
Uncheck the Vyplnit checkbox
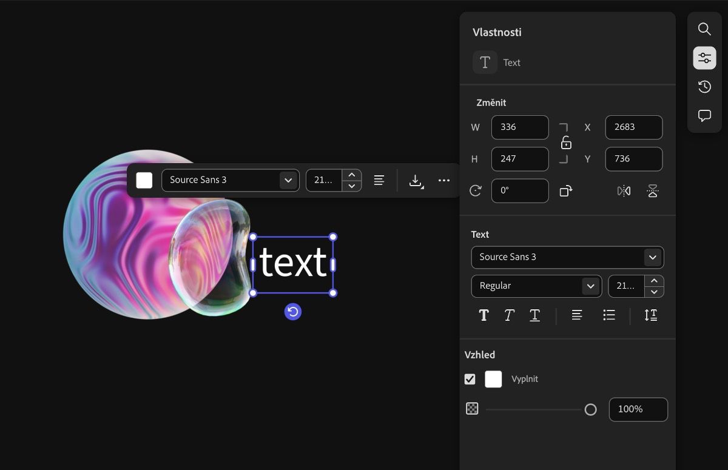click(470, 378)
